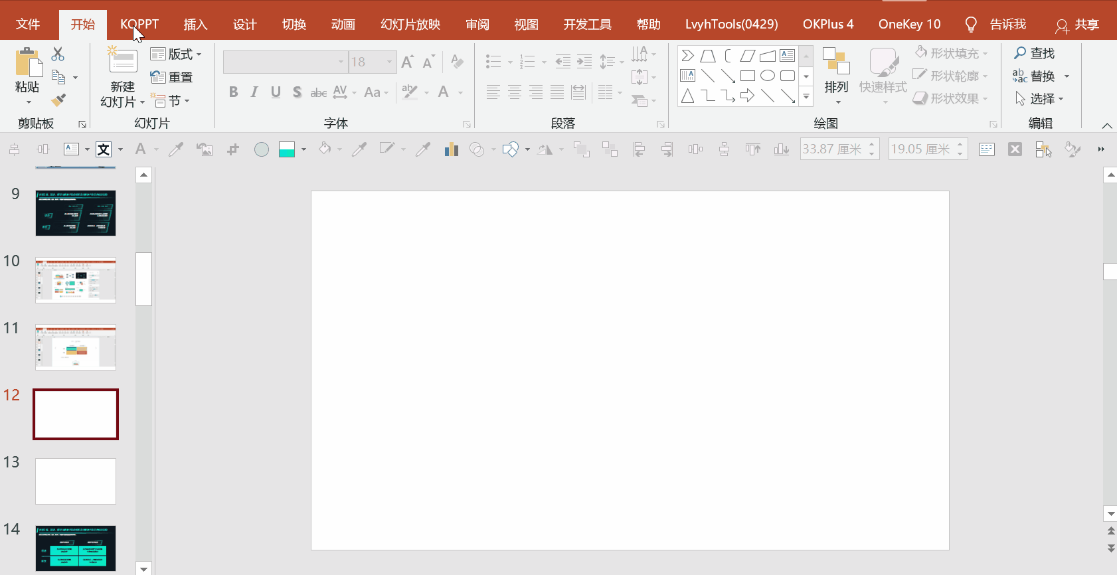Open the Animations (动画) tab
This screenshot has height=575, width=1117.
[x=343, y=25]
